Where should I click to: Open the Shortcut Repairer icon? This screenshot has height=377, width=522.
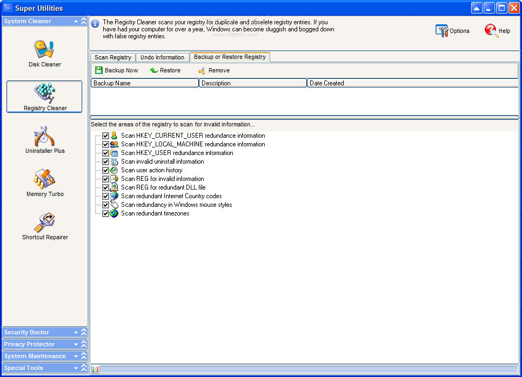[44, 222]
